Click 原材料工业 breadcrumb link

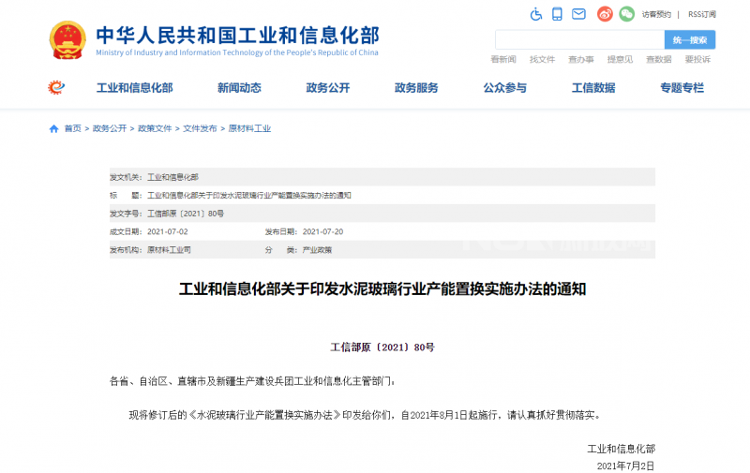[x=249, y=128]
